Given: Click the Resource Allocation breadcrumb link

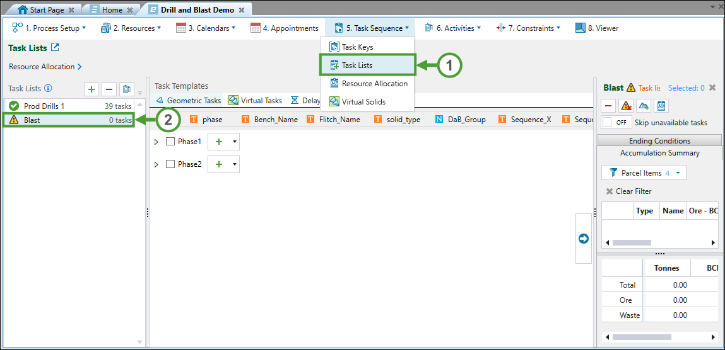Looking at the screenshot, I should (x=45, y=66).
